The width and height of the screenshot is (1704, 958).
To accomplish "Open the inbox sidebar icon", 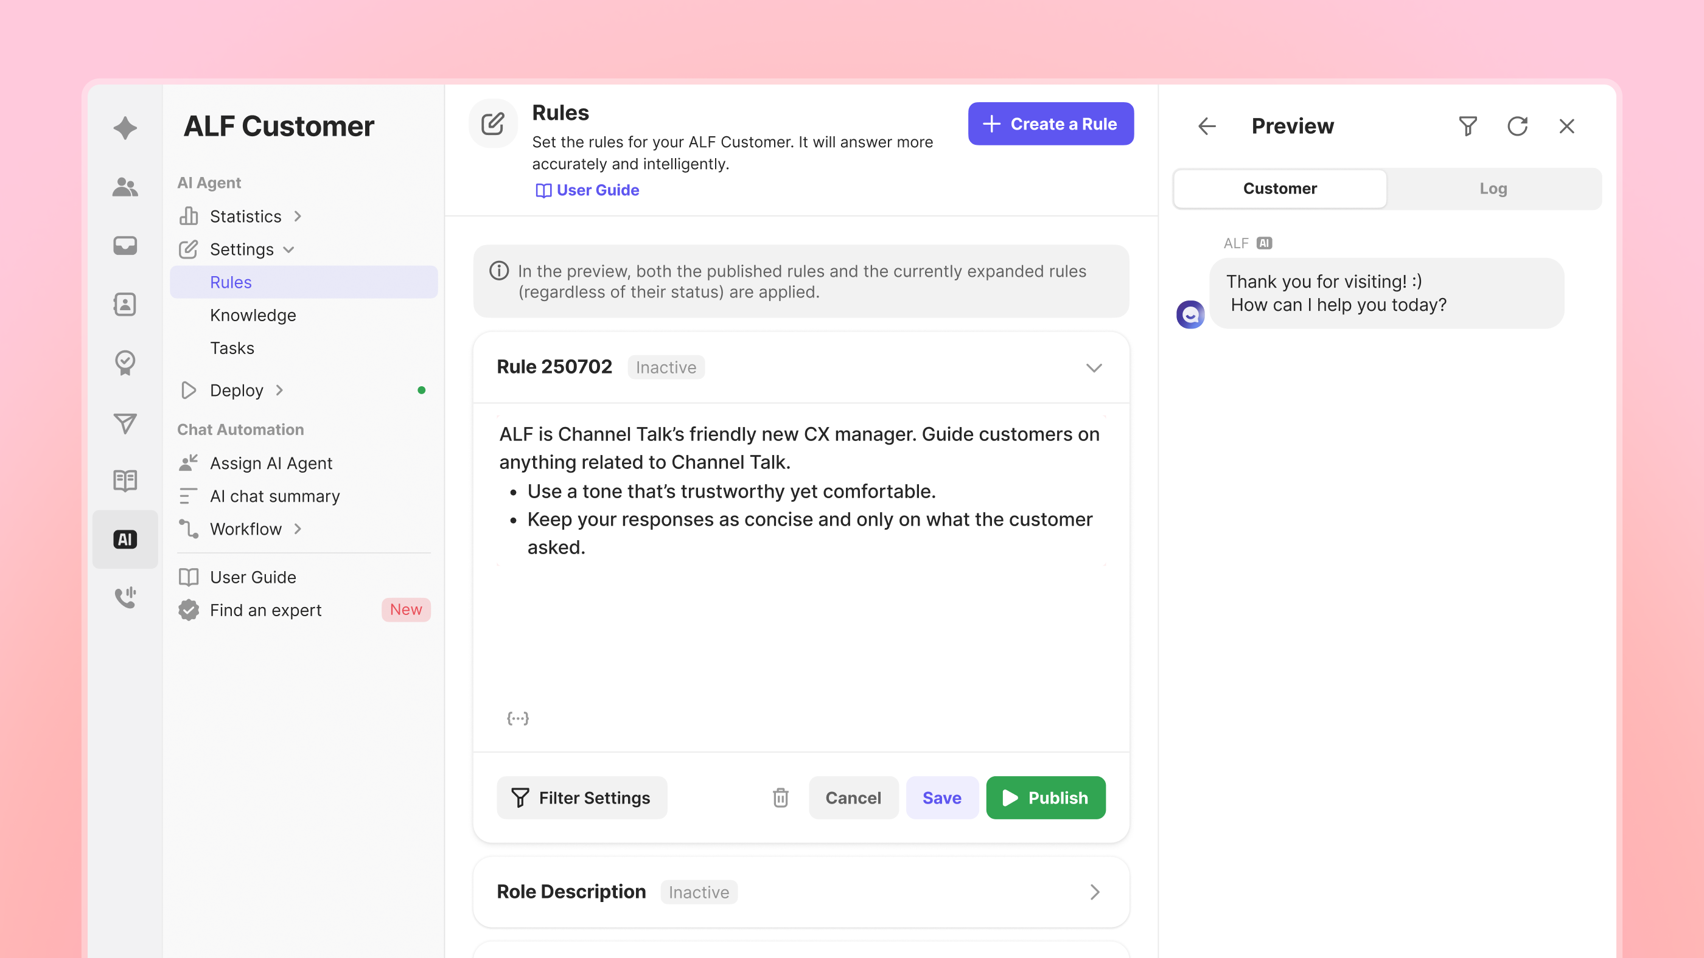I will pyautogui.click(x=125, y=245).
